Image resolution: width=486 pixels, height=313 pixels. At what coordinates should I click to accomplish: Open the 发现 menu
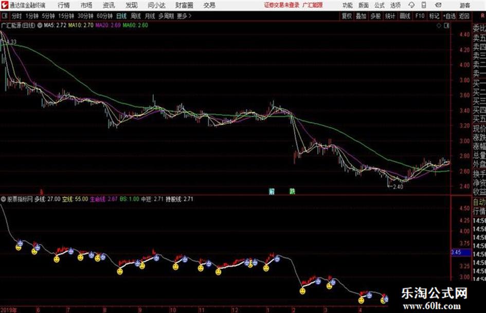click(132, 5)
